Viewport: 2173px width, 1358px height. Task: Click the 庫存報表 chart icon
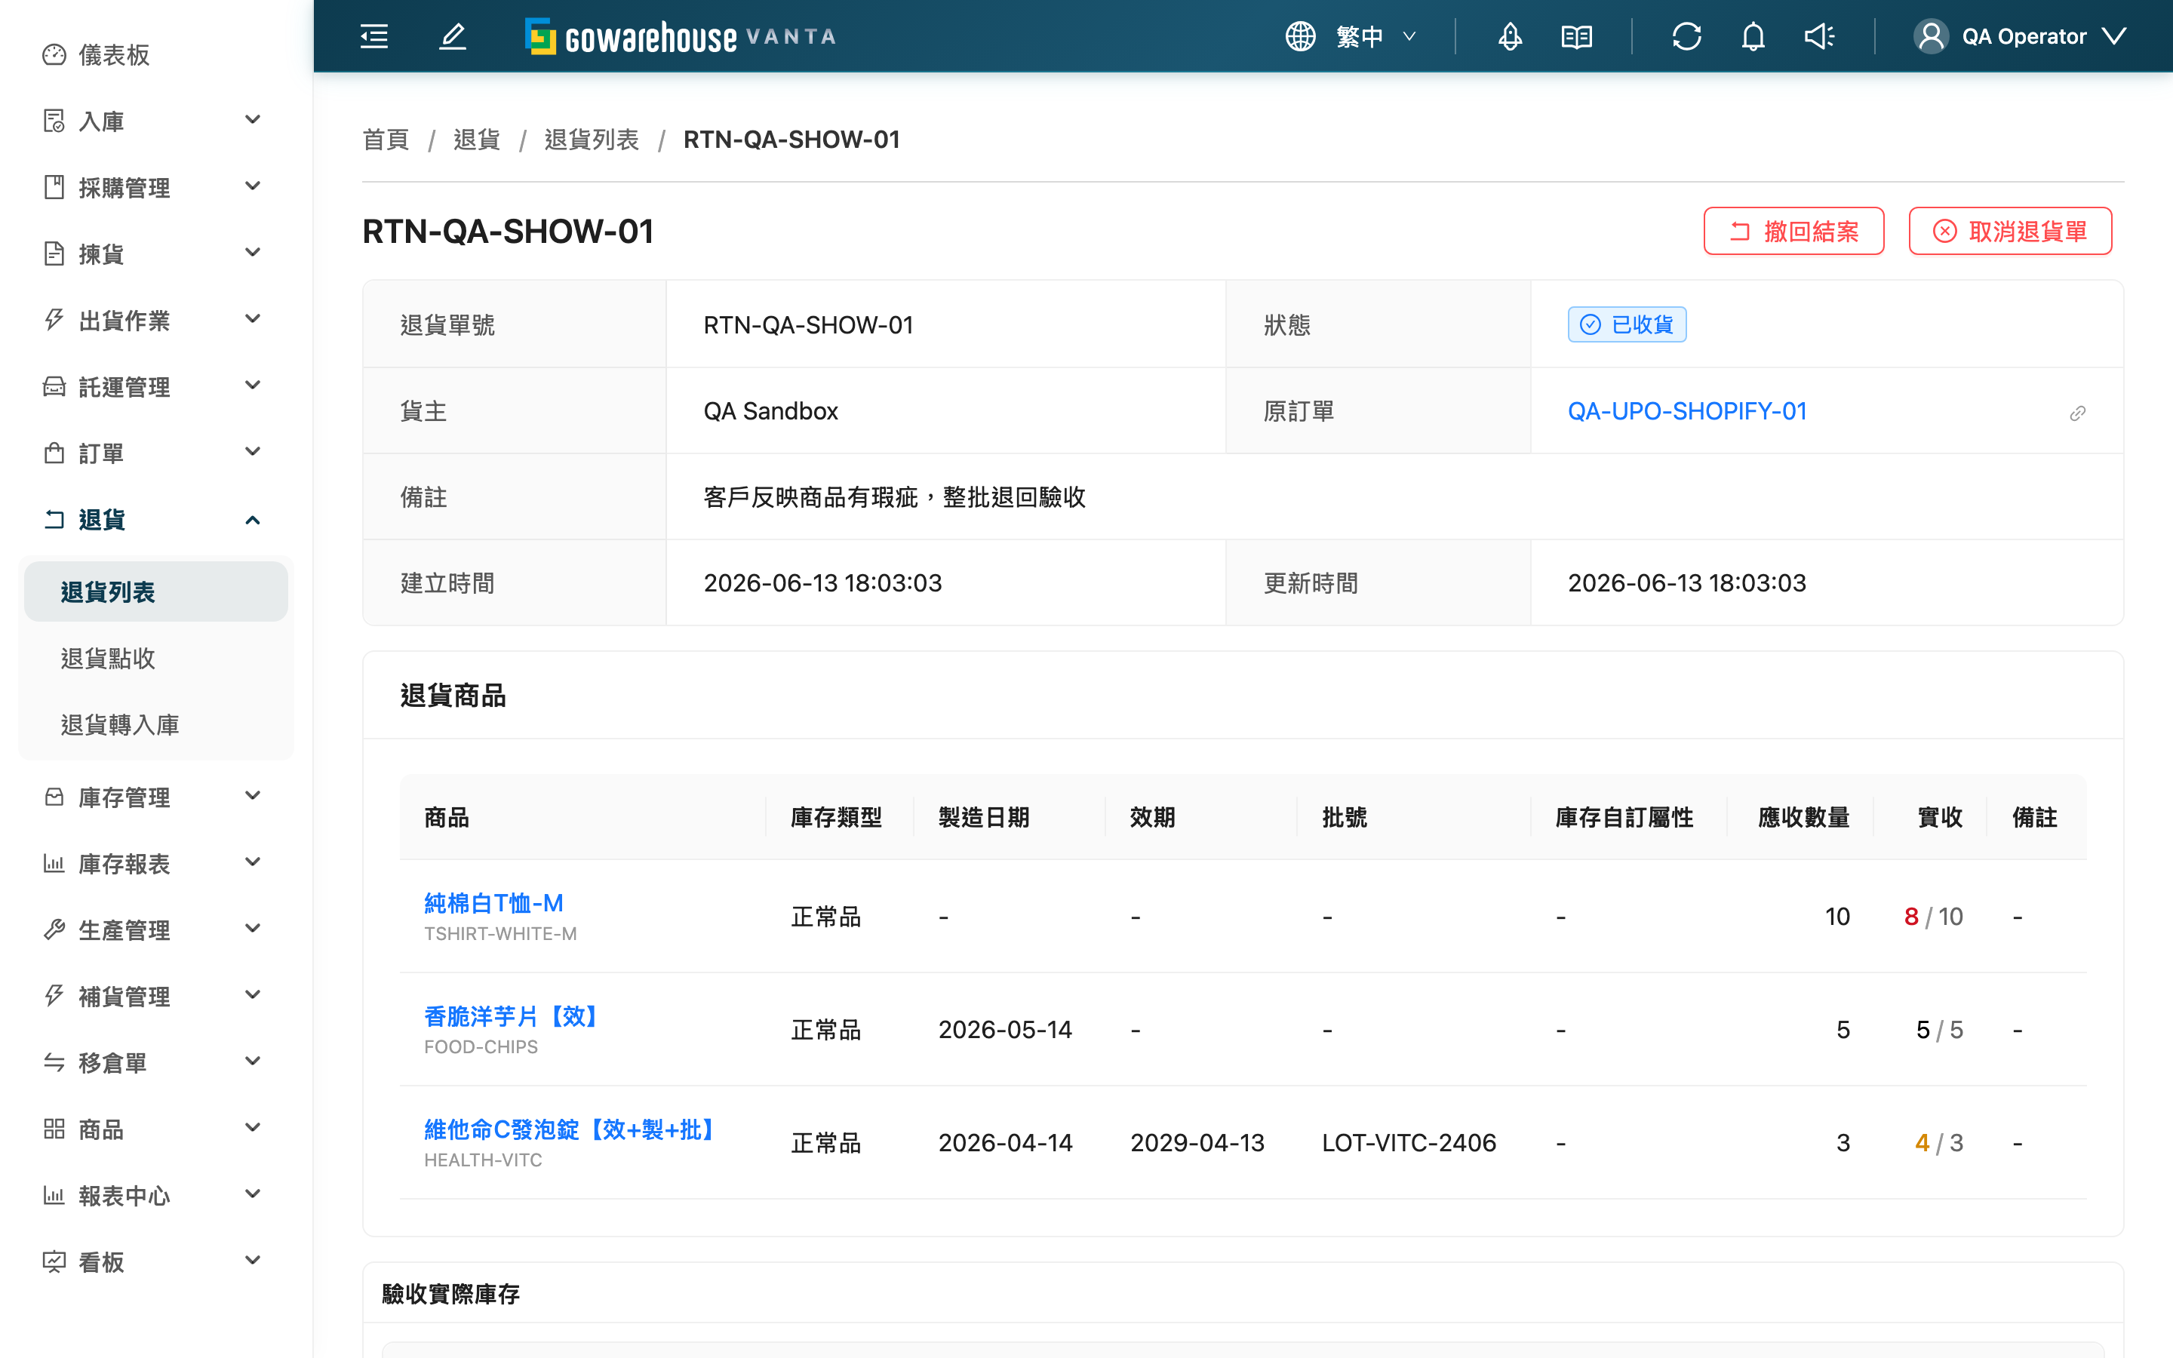point(54,863)
